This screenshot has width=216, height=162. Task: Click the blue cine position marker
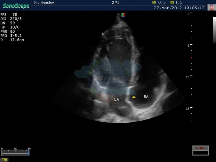tap(28, 153)
